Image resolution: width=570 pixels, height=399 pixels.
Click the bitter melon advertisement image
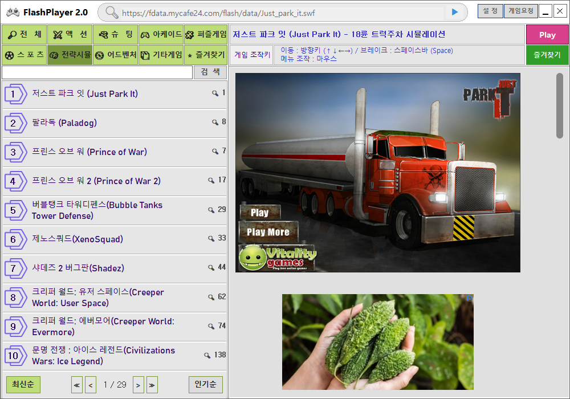point(378,342)
